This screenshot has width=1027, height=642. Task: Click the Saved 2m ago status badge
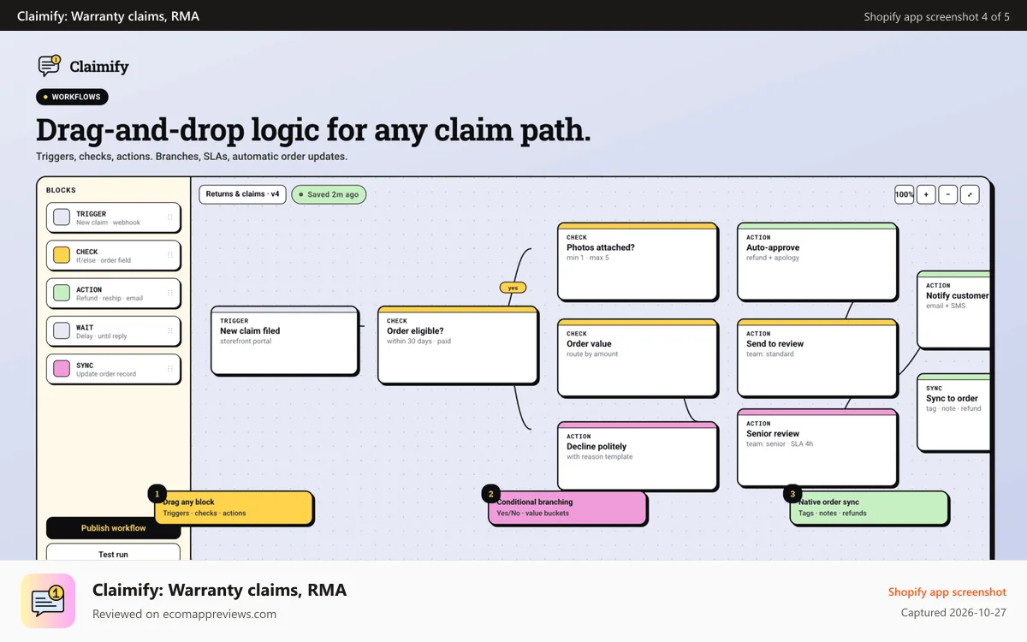[329, 194]
